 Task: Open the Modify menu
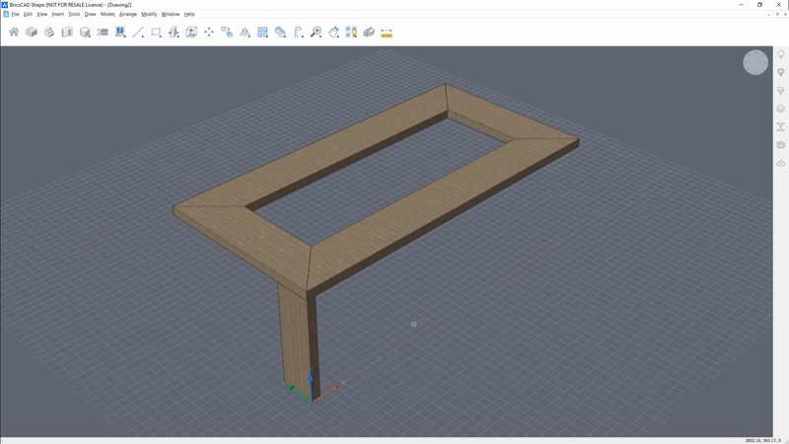149,14
